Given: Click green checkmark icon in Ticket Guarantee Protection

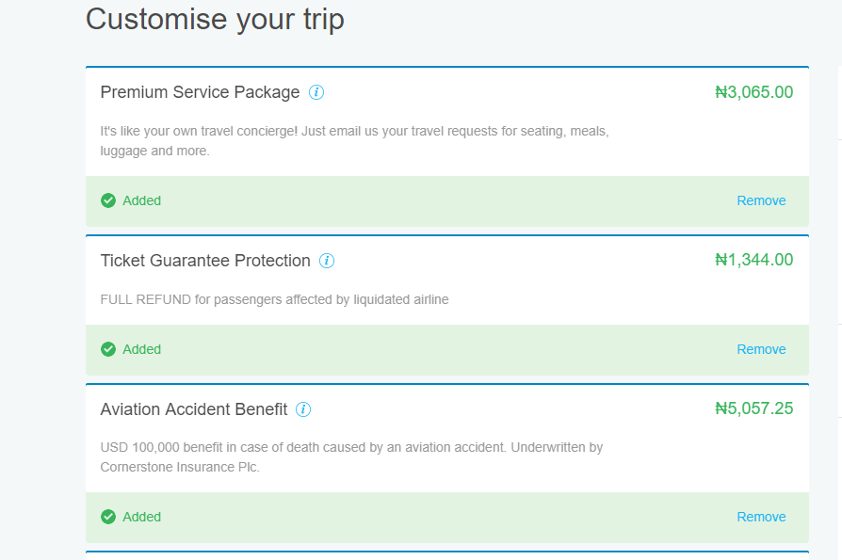Looking at the screenshot, I should [x=108, y=349].
